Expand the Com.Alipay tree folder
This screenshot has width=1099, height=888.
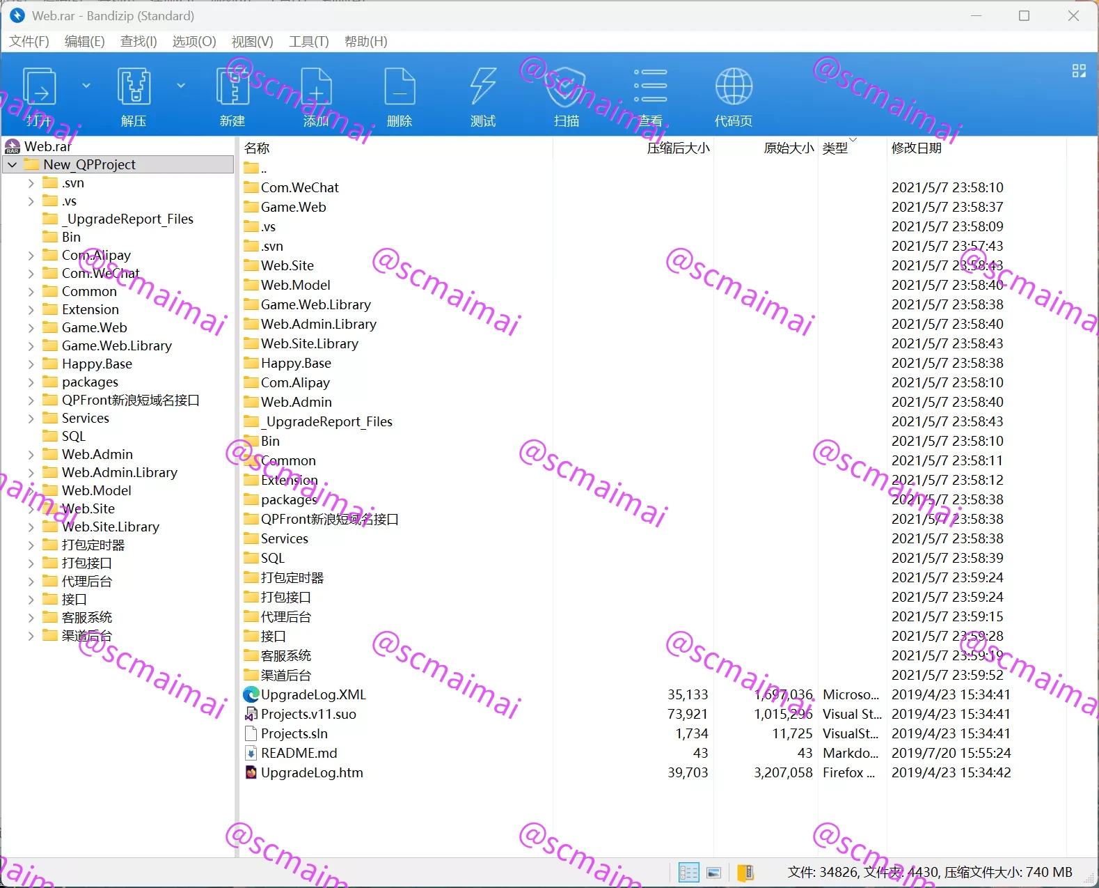[x=31, y=255]
